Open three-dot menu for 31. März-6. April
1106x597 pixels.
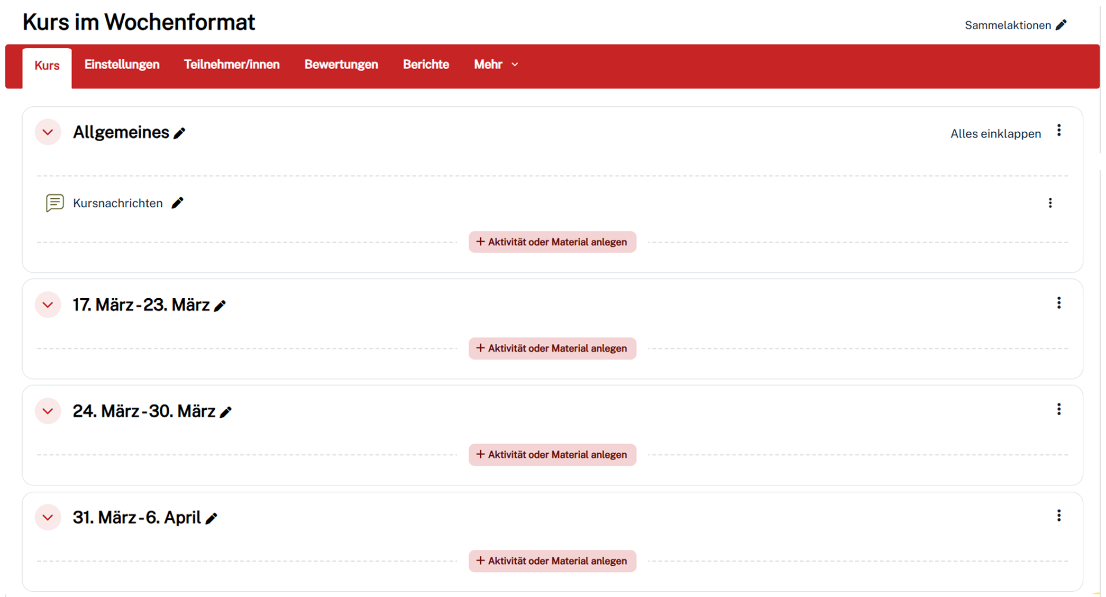[1058, 516]
